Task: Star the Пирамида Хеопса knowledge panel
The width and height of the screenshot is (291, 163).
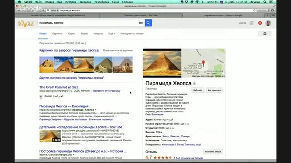Action: (194, 83)
